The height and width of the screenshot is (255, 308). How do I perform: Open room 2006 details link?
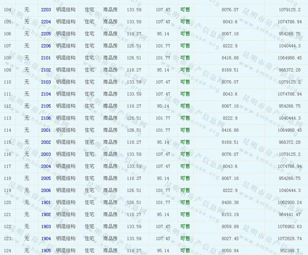tap(46, 190)
